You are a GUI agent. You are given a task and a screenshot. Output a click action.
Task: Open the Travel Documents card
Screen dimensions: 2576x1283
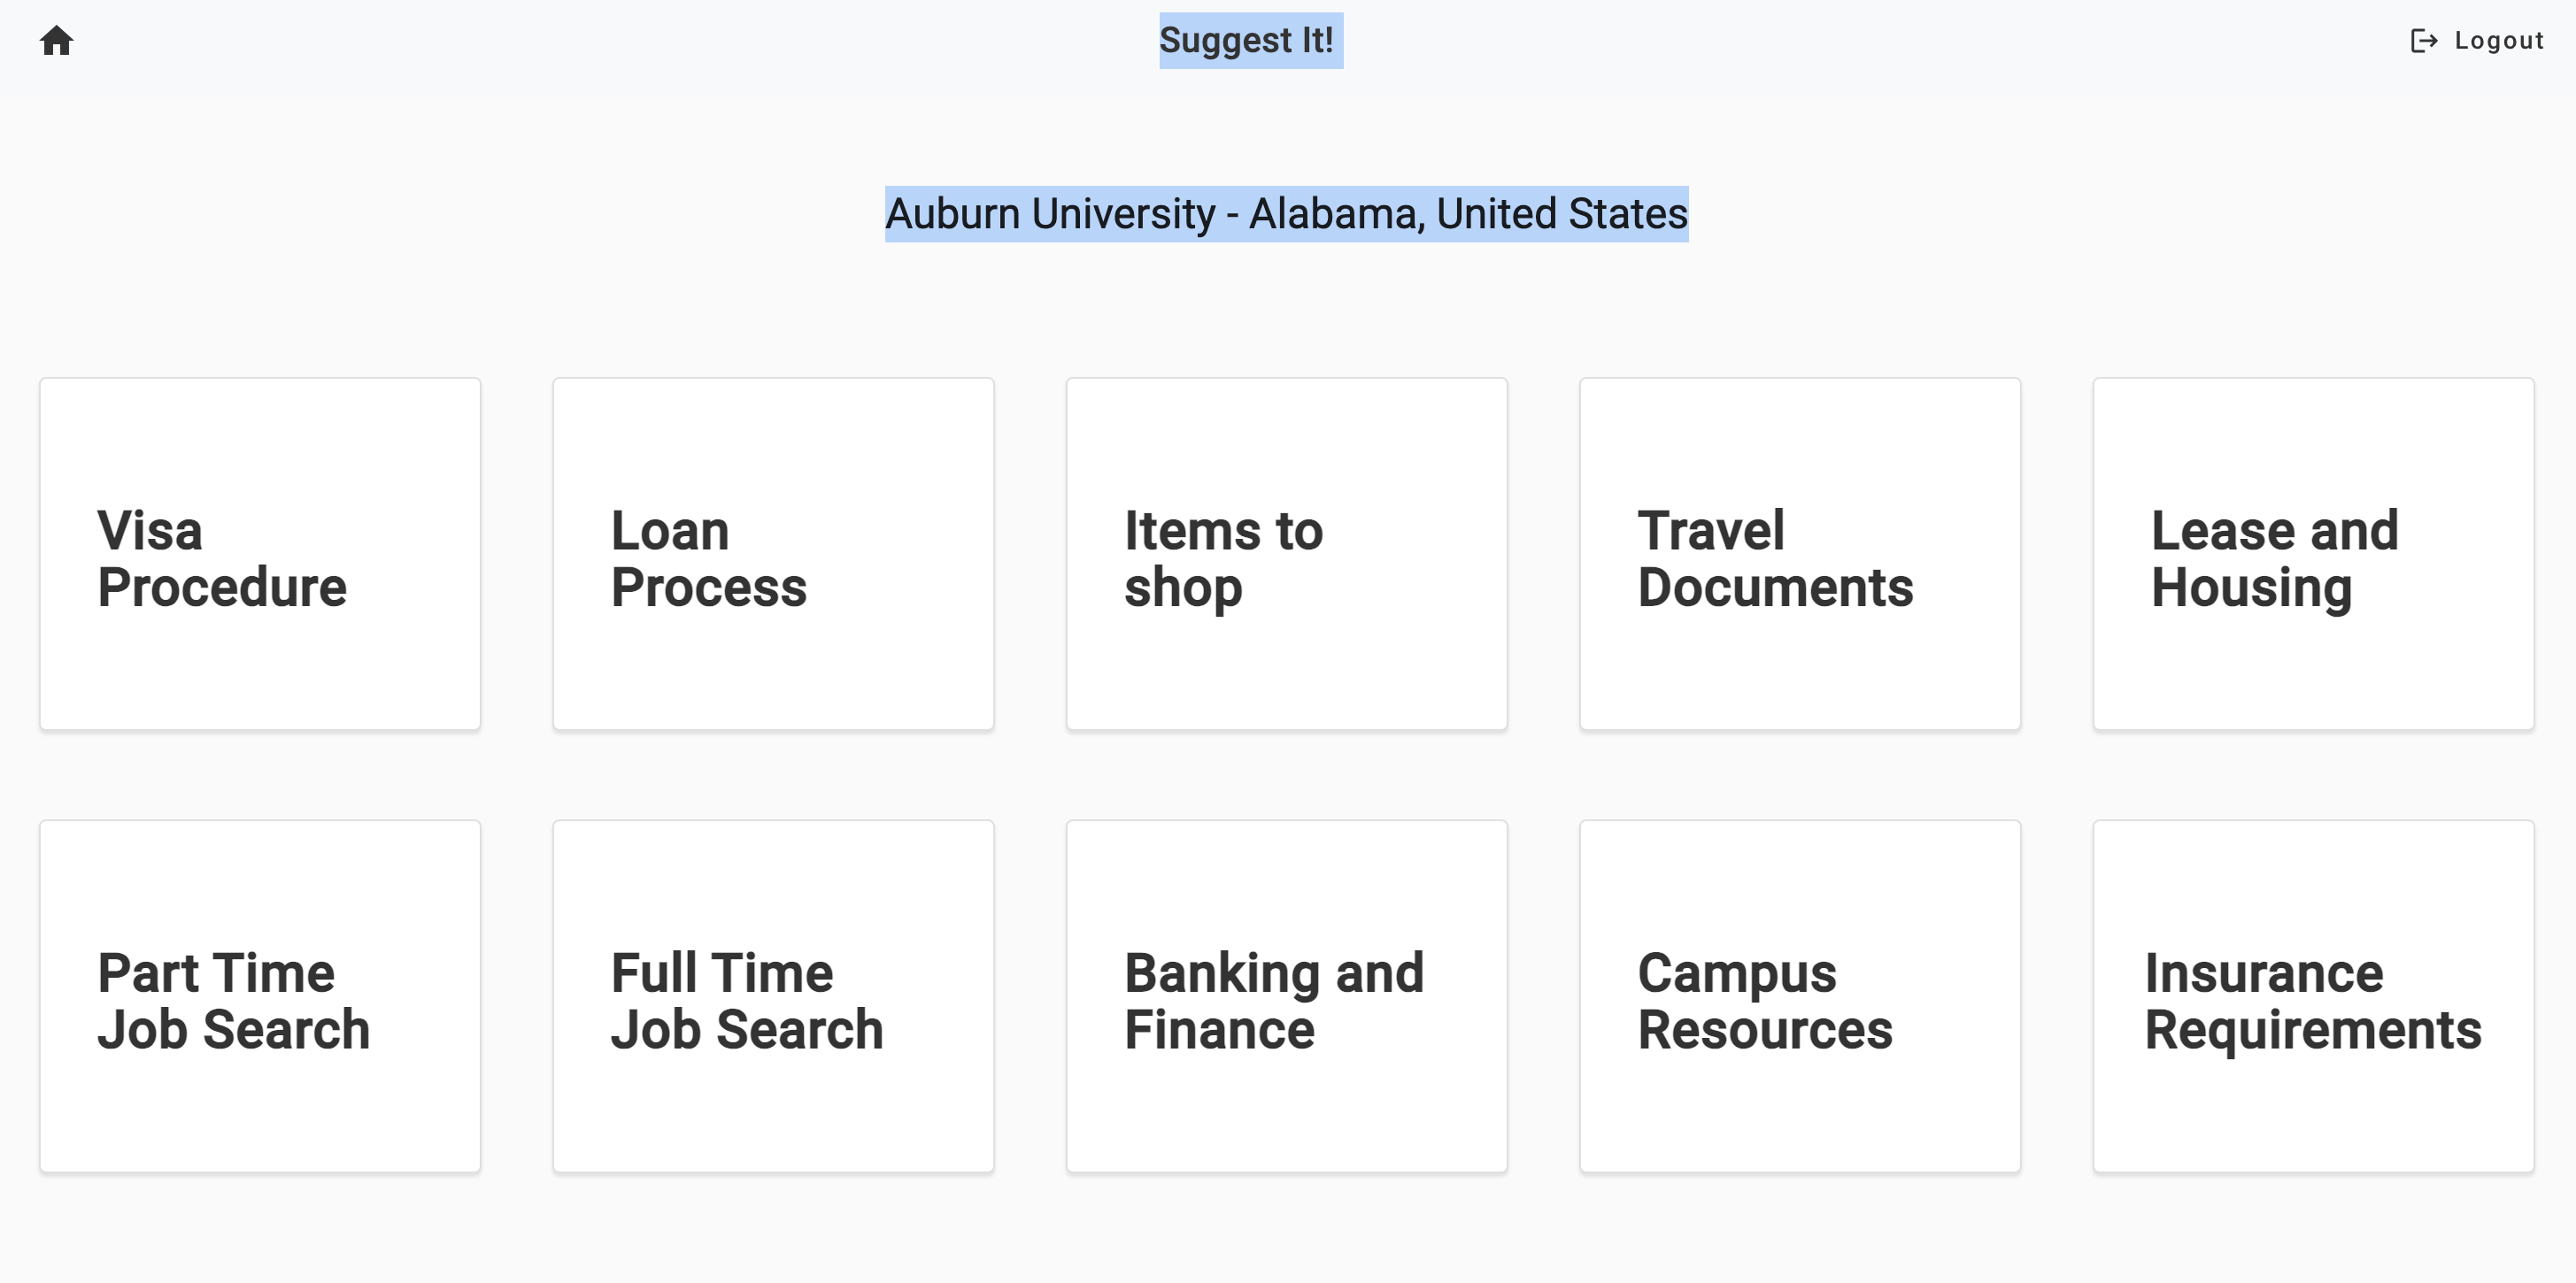click(x=1800, y=554)
